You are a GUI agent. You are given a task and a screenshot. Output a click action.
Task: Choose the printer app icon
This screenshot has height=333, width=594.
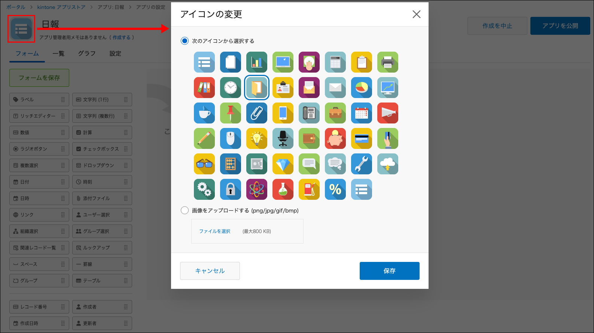point(388,62)
